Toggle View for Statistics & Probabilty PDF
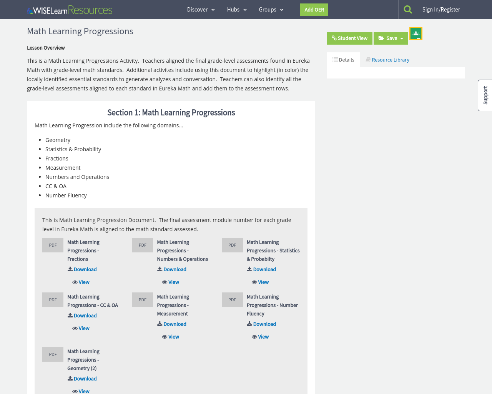 point(260,282)
